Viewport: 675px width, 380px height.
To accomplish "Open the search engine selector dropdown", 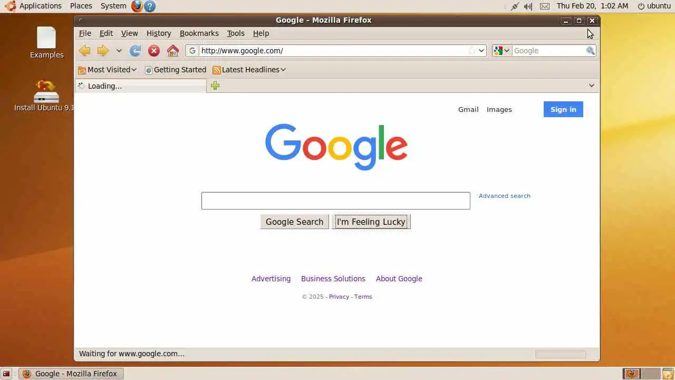I will point(502,51).
